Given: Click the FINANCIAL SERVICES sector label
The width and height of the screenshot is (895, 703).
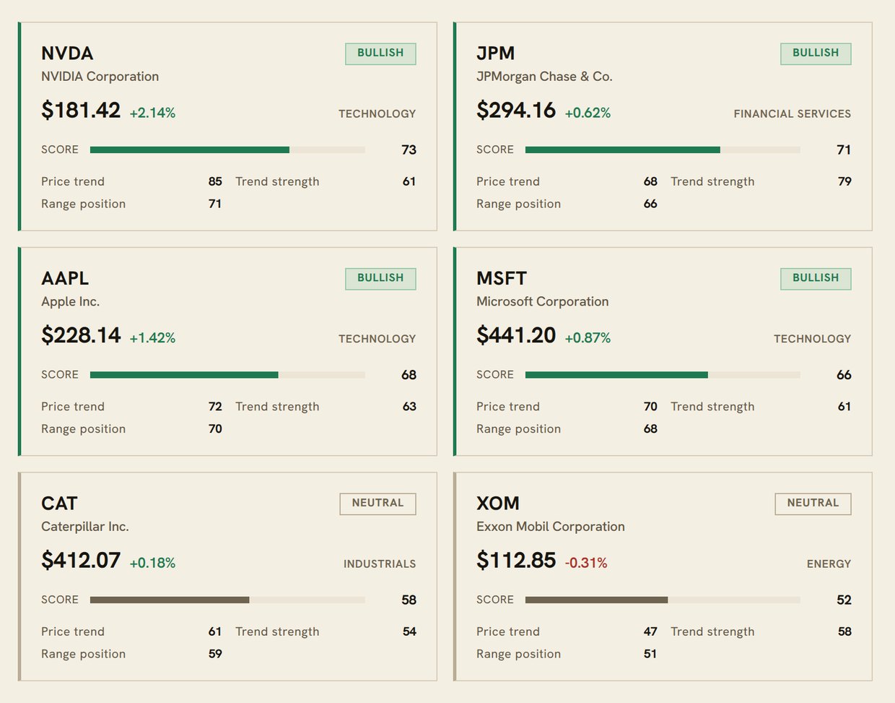Looking at the screenshot, I should [793, 114].
